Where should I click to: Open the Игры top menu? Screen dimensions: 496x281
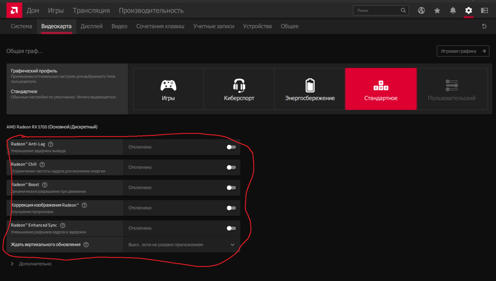pos(56,10)
